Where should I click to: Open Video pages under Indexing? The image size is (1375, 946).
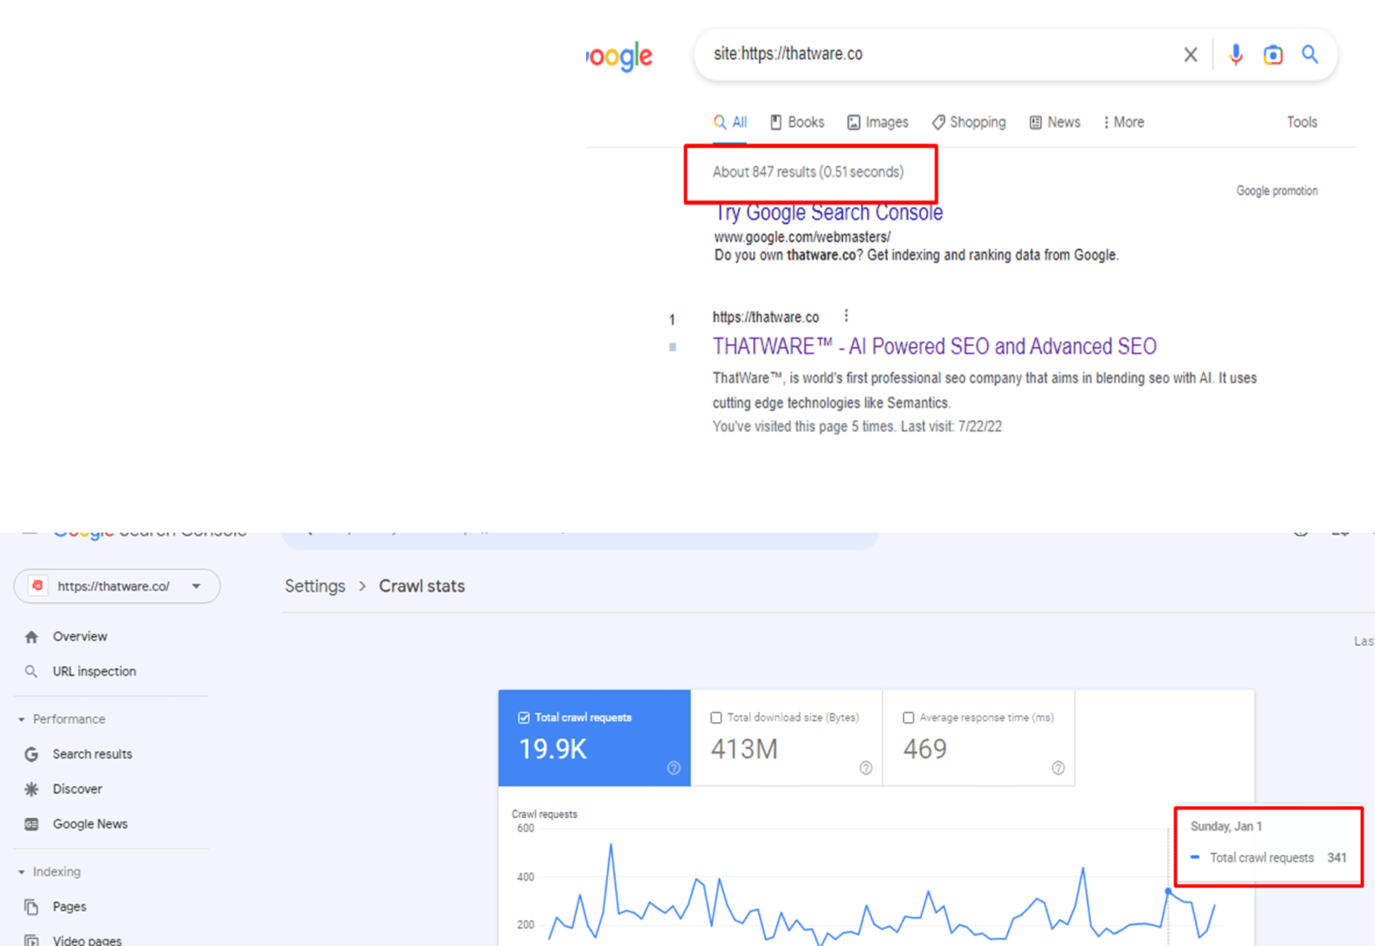coord(87,940)
